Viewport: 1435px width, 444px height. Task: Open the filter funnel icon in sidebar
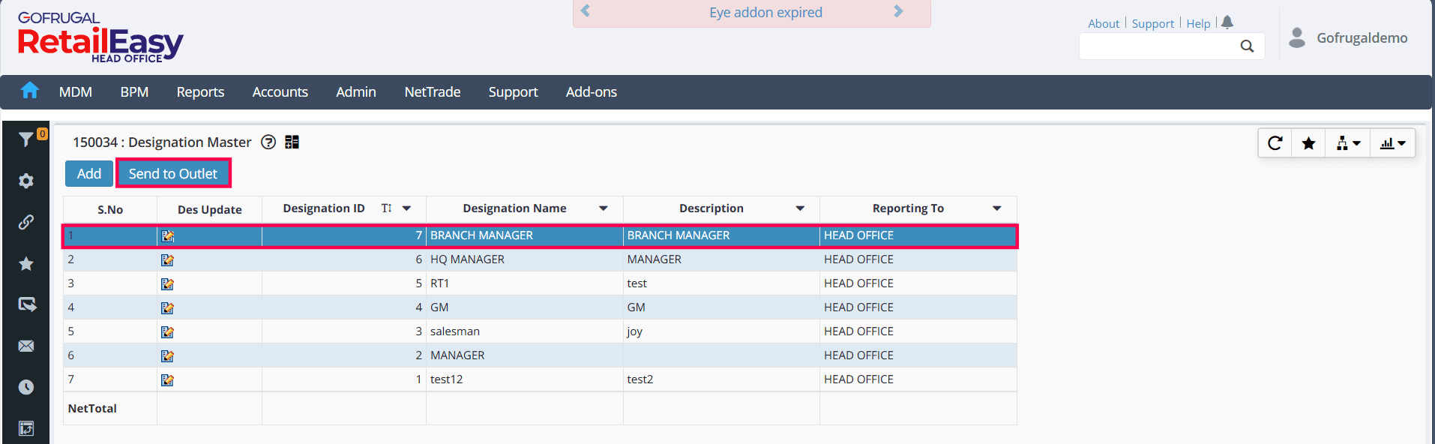pos(25,139)
